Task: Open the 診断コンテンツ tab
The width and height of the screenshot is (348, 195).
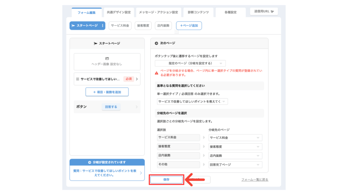Action: coord(198,12)
